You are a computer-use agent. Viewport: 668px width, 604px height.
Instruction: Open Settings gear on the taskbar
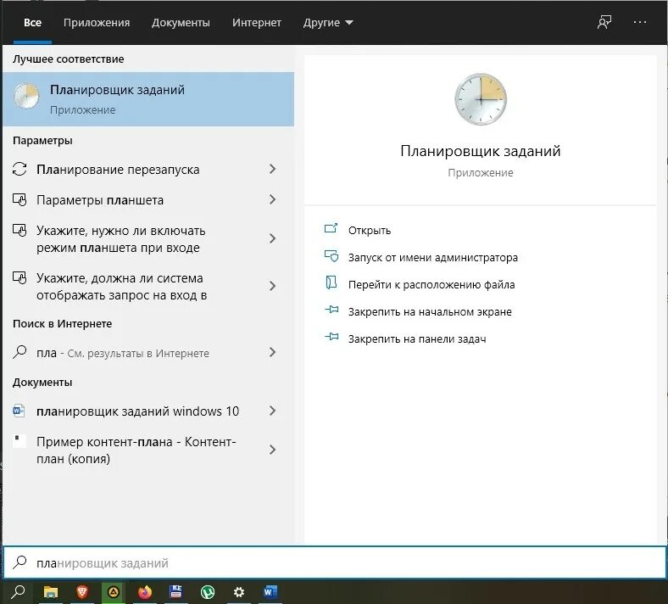tap(239, 592)
